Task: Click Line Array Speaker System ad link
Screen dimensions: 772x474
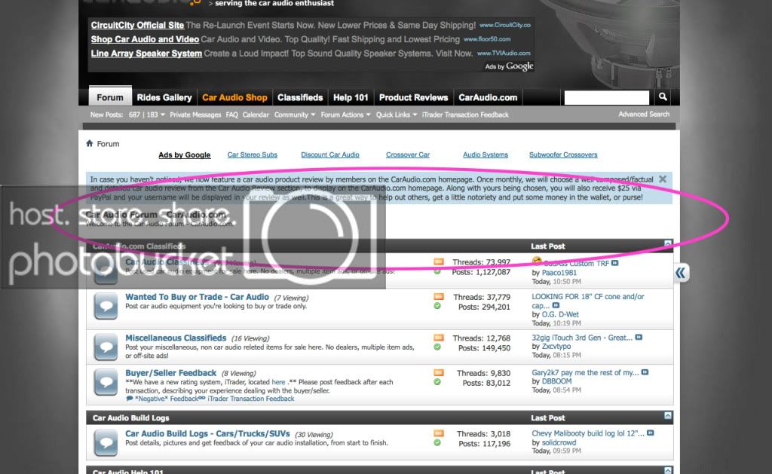Action: tap(146, 54)
